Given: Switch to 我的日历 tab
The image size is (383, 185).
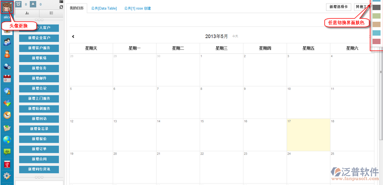Looking at the screenshot, I should pyautogui.click(x=77, y=8).
